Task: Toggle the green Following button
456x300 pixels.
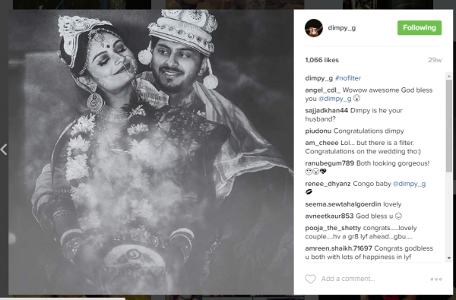Action: pyautogui.click(x=420, y=27)
